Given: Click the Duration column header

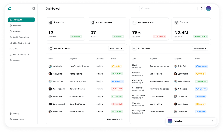Looking at the screenshot, I should pyautogui.click(x=100, y=58).
